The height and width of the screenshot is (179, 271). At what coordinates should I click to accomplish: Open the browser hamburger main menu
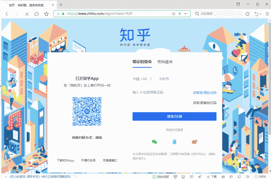pos(267,14)
